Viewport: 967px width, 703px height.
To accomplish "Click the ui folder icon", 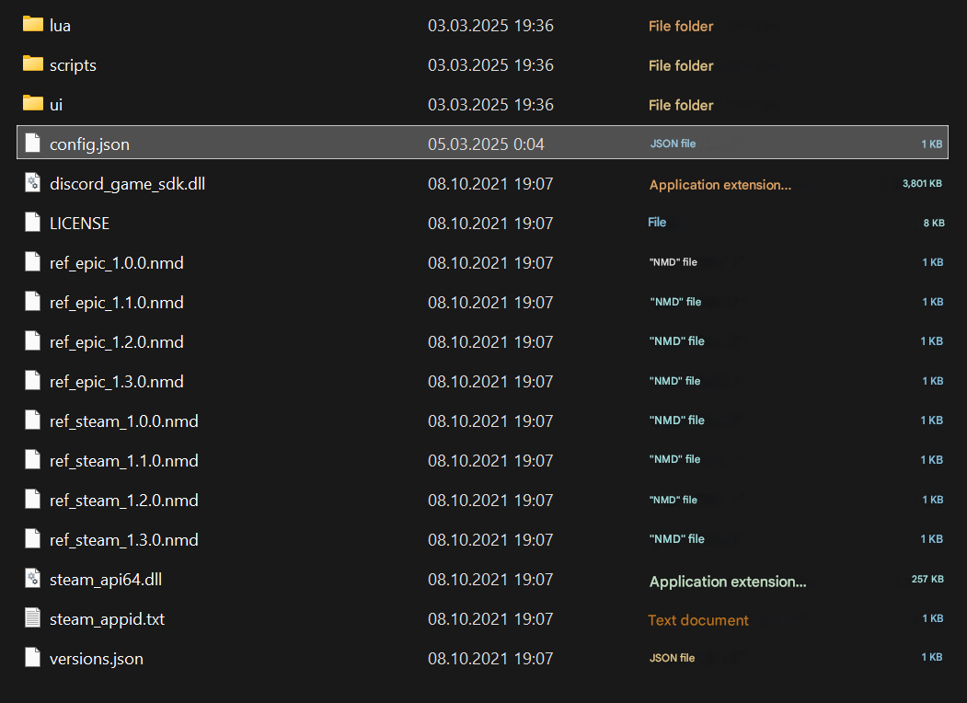I will [x=33, y=104].
